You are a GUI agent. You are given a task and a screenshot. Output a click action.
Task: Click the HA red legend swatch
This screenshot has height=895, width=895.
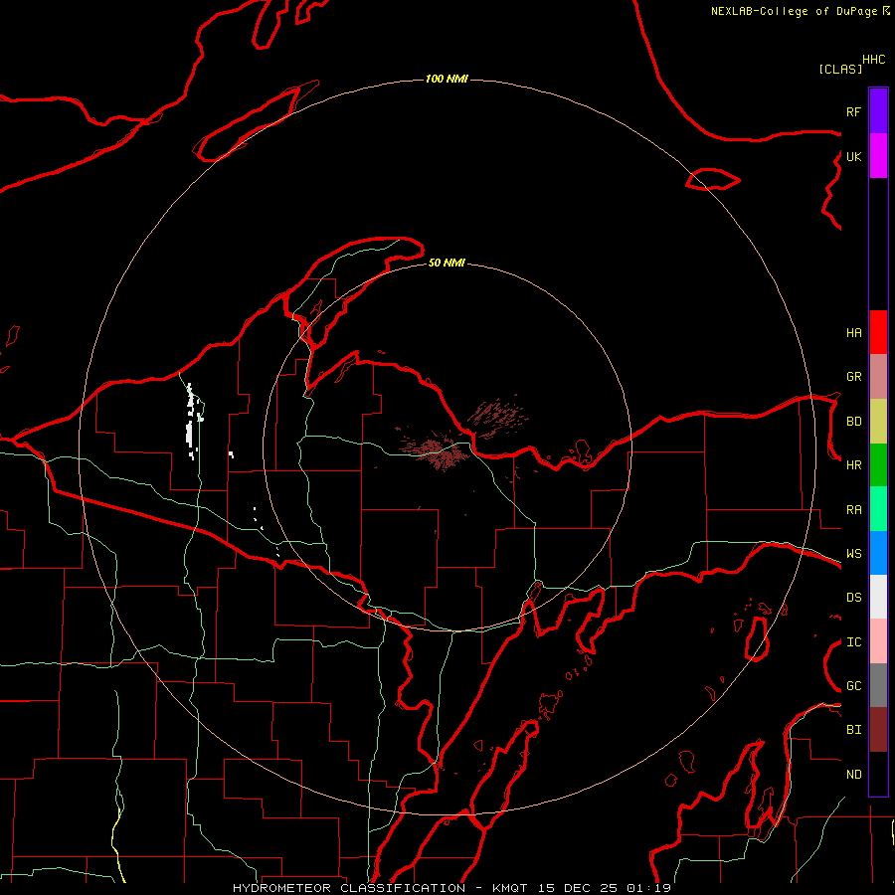pos(878,332)
